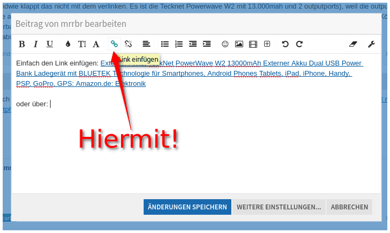Open the smiley emoticon picker
Viewport: 390px width, 233px height.
[225, 44]
